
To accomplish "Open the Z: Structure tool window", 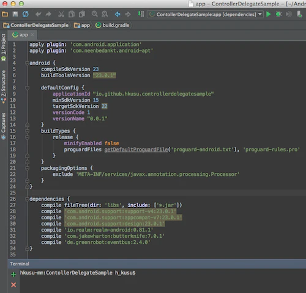I will pyautogui.click(x=4, y=86).
